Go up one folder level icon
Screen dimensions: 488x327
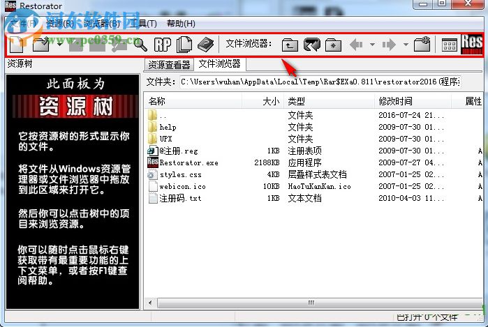tap(290, 45)
